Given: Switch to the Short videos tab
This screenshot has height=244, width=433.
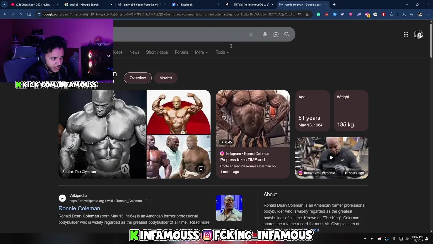Looking at the screenshot, I should 157,52.
